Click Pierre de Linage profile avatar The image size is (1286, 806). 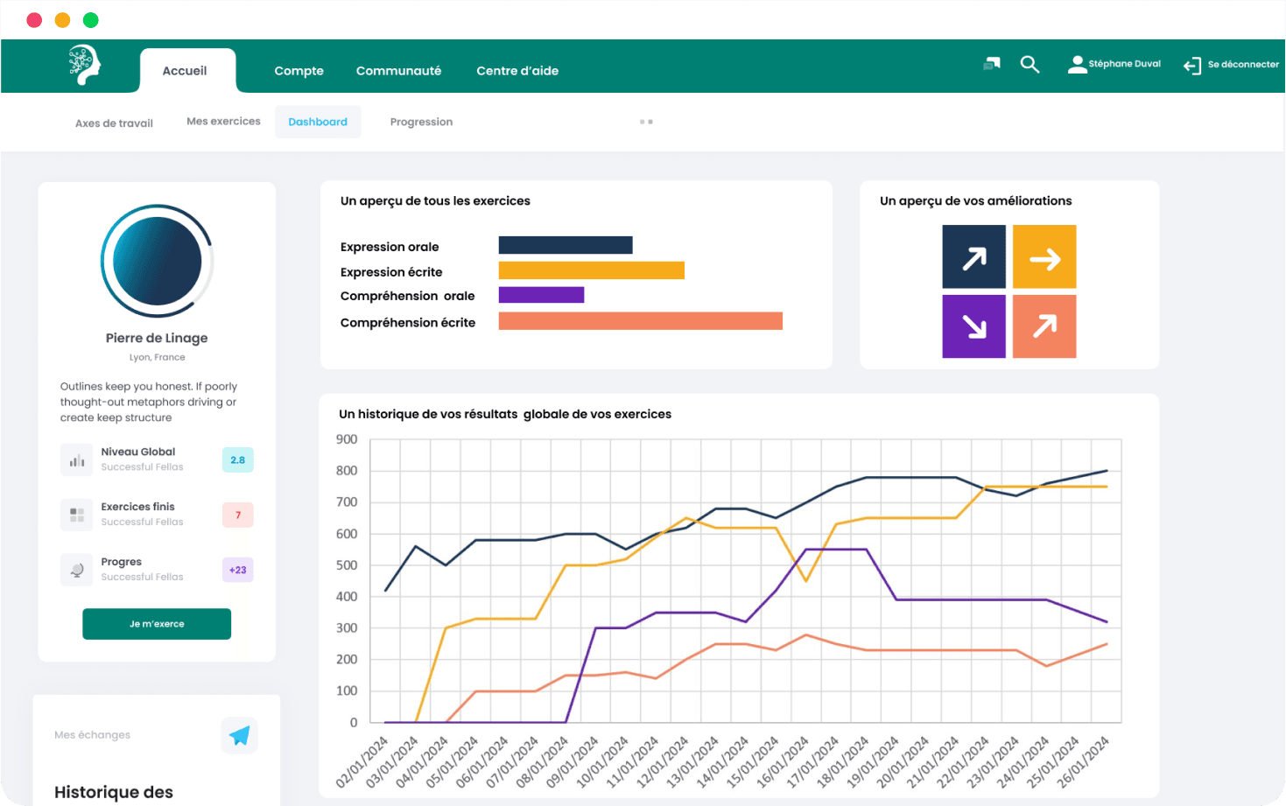[x=157, y=261]
